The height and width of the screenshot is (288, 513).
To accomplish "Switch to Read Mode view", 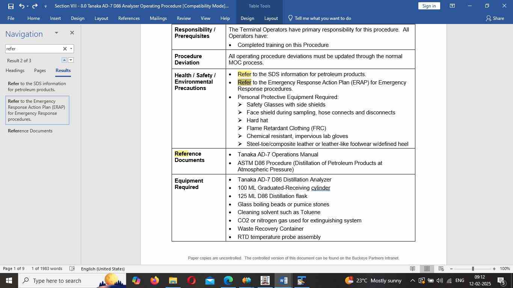I will 412,269.
